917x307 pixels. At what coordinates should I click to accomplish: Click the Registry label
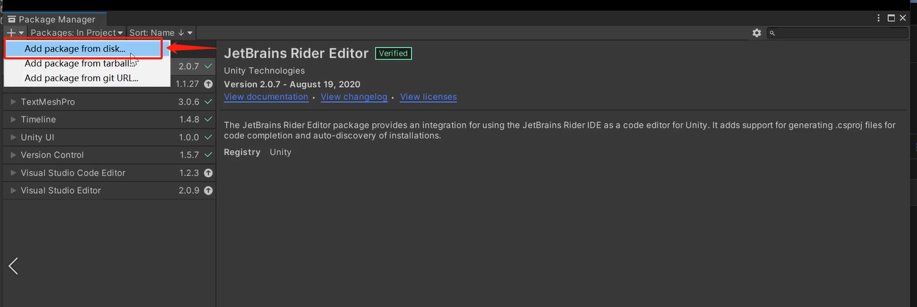[242, 152]
